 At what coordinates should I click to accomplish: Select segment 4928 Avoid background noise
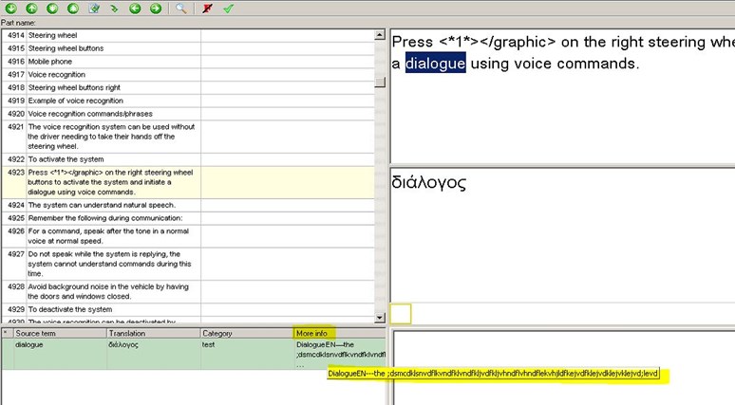(x=187, y=291)
